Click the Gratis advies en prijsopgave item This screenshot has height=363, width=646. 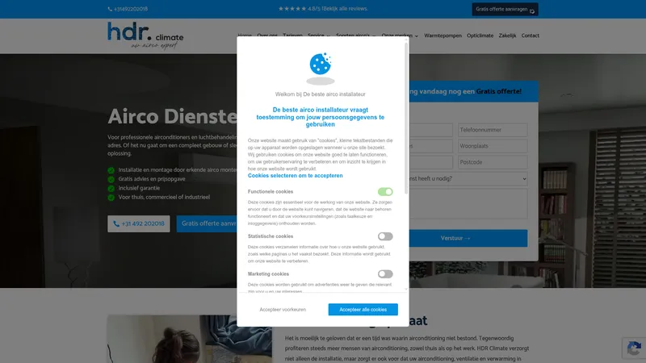(152, 179)
